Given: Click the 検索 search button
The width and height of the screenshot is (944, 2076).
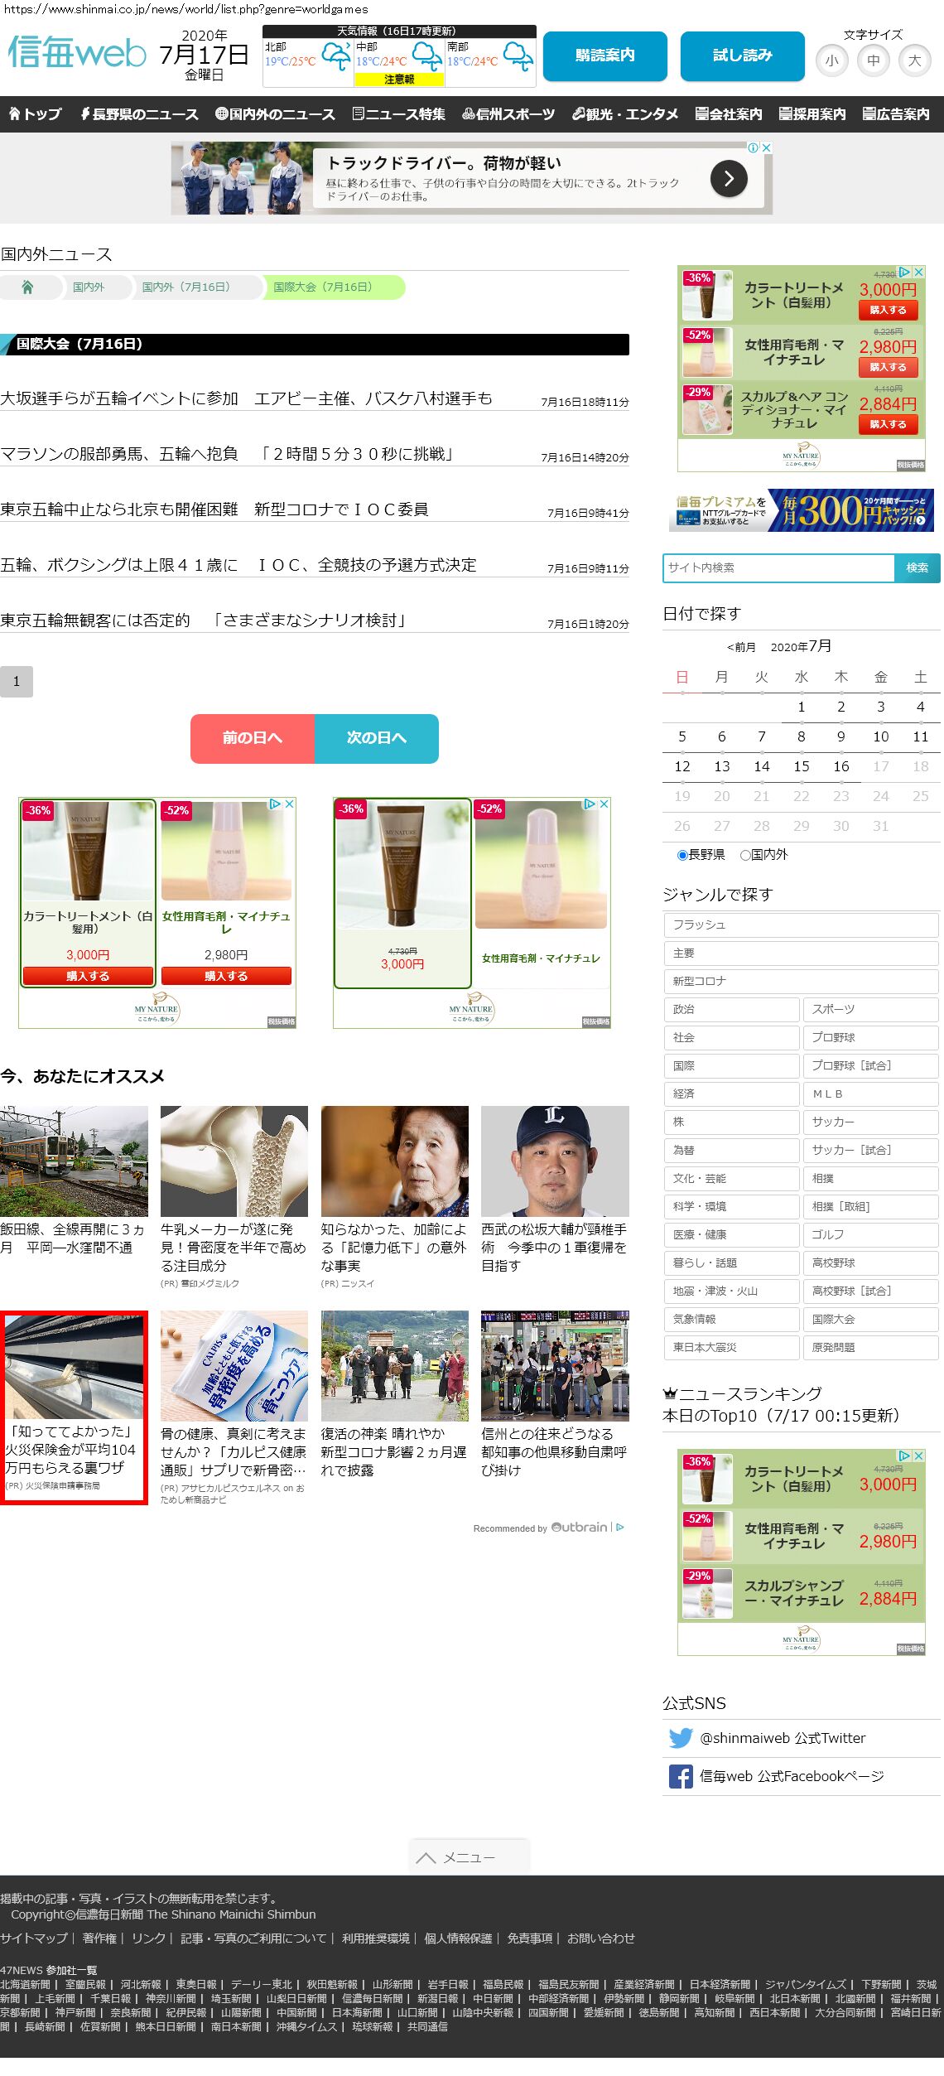Looking at the screenshot, I should click(918, 567).
